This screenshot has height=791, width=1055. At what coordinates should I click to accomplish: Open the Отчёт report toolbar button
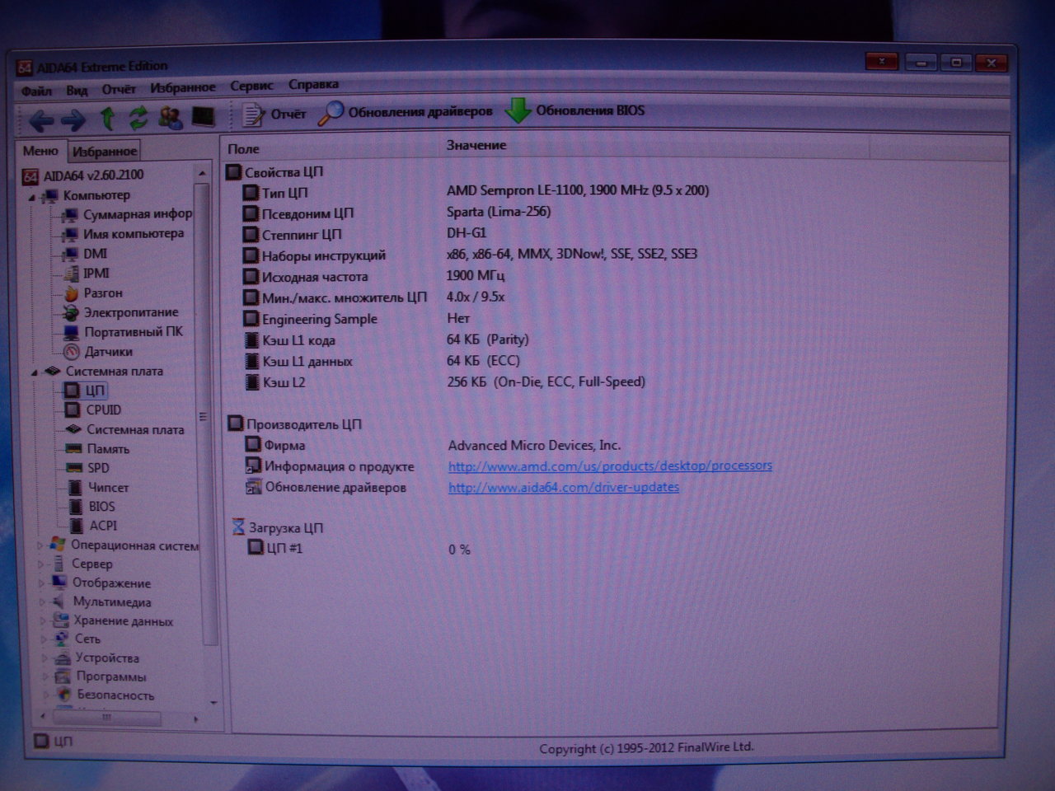click(274, 114)
